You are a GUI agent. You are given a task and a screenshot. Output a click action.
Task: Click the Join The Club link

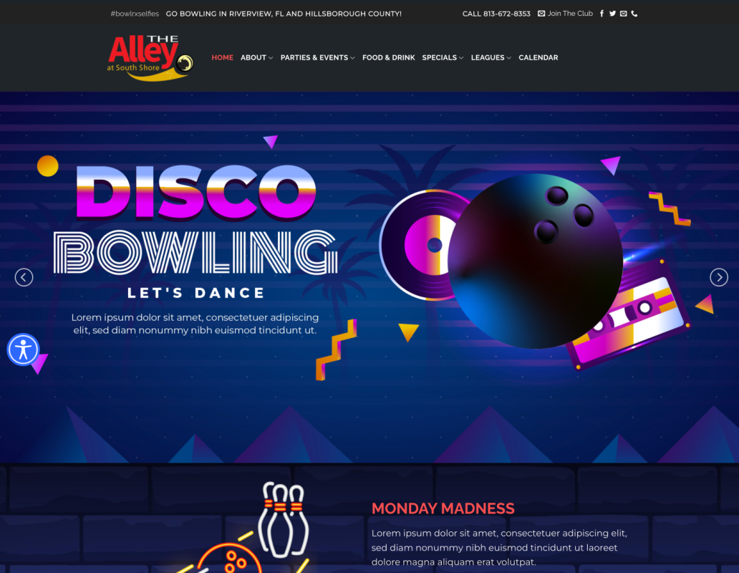565,14
